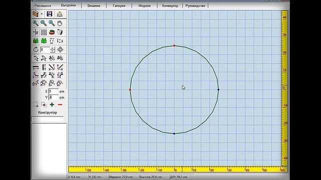Viewport: 321px width, 180px height.
Task: Toggle the grid display icon
Action: (44, 32)
